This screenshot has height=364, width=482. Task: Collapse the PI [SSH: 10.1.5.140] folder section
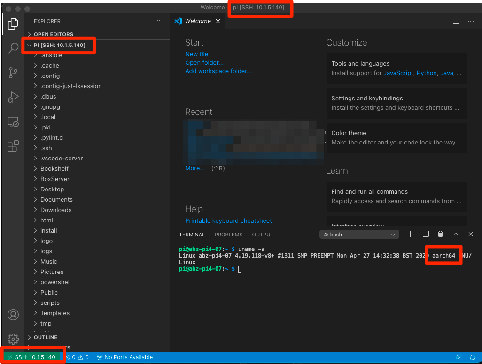coord(59,45)
